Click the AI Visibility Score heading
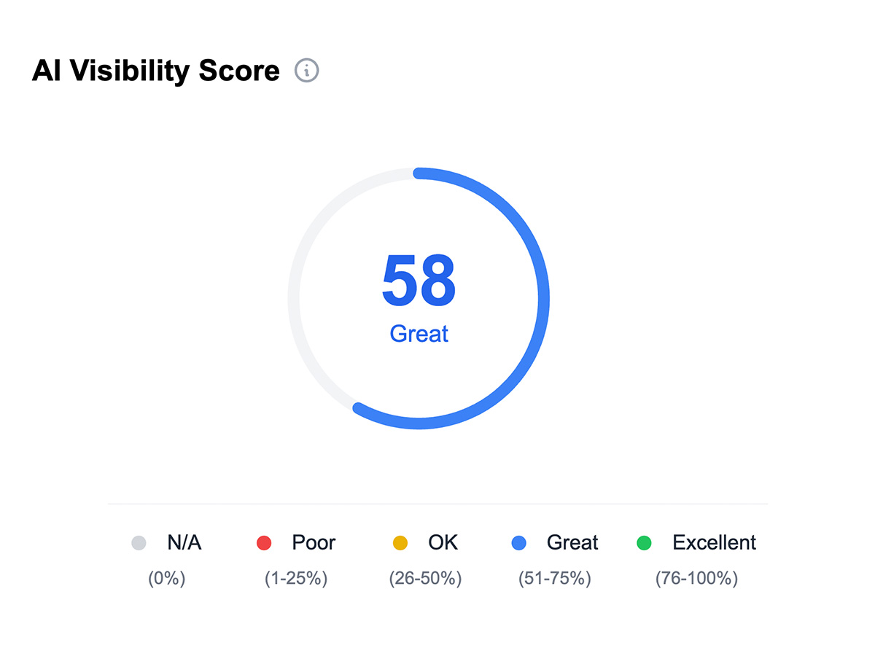Screen dimensions: 875x656 [155, 70]
